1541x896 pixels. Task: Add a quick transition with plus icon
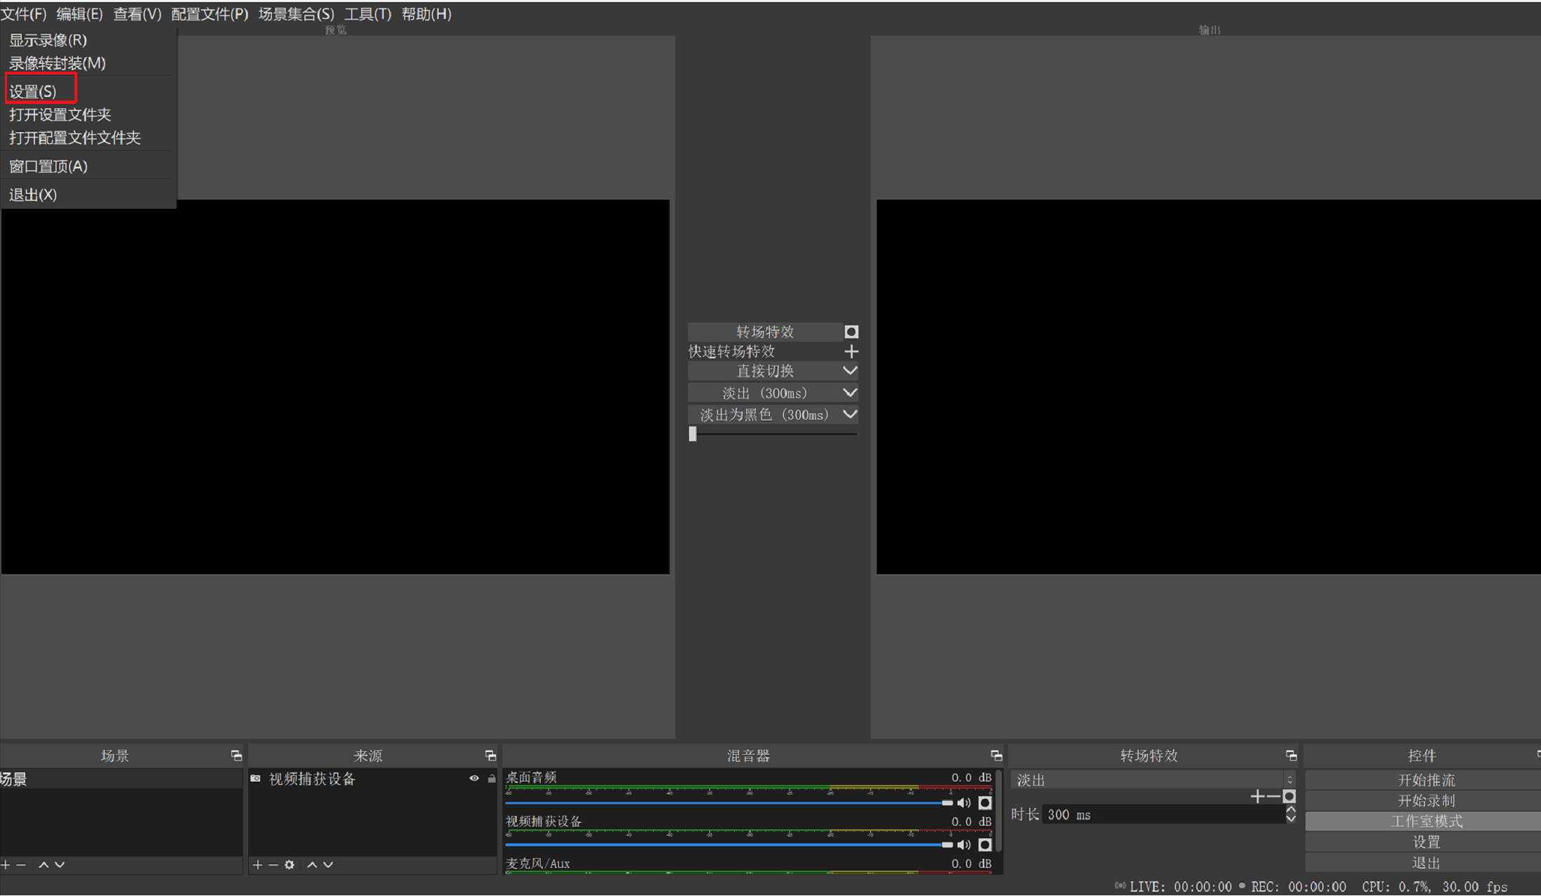851,351
